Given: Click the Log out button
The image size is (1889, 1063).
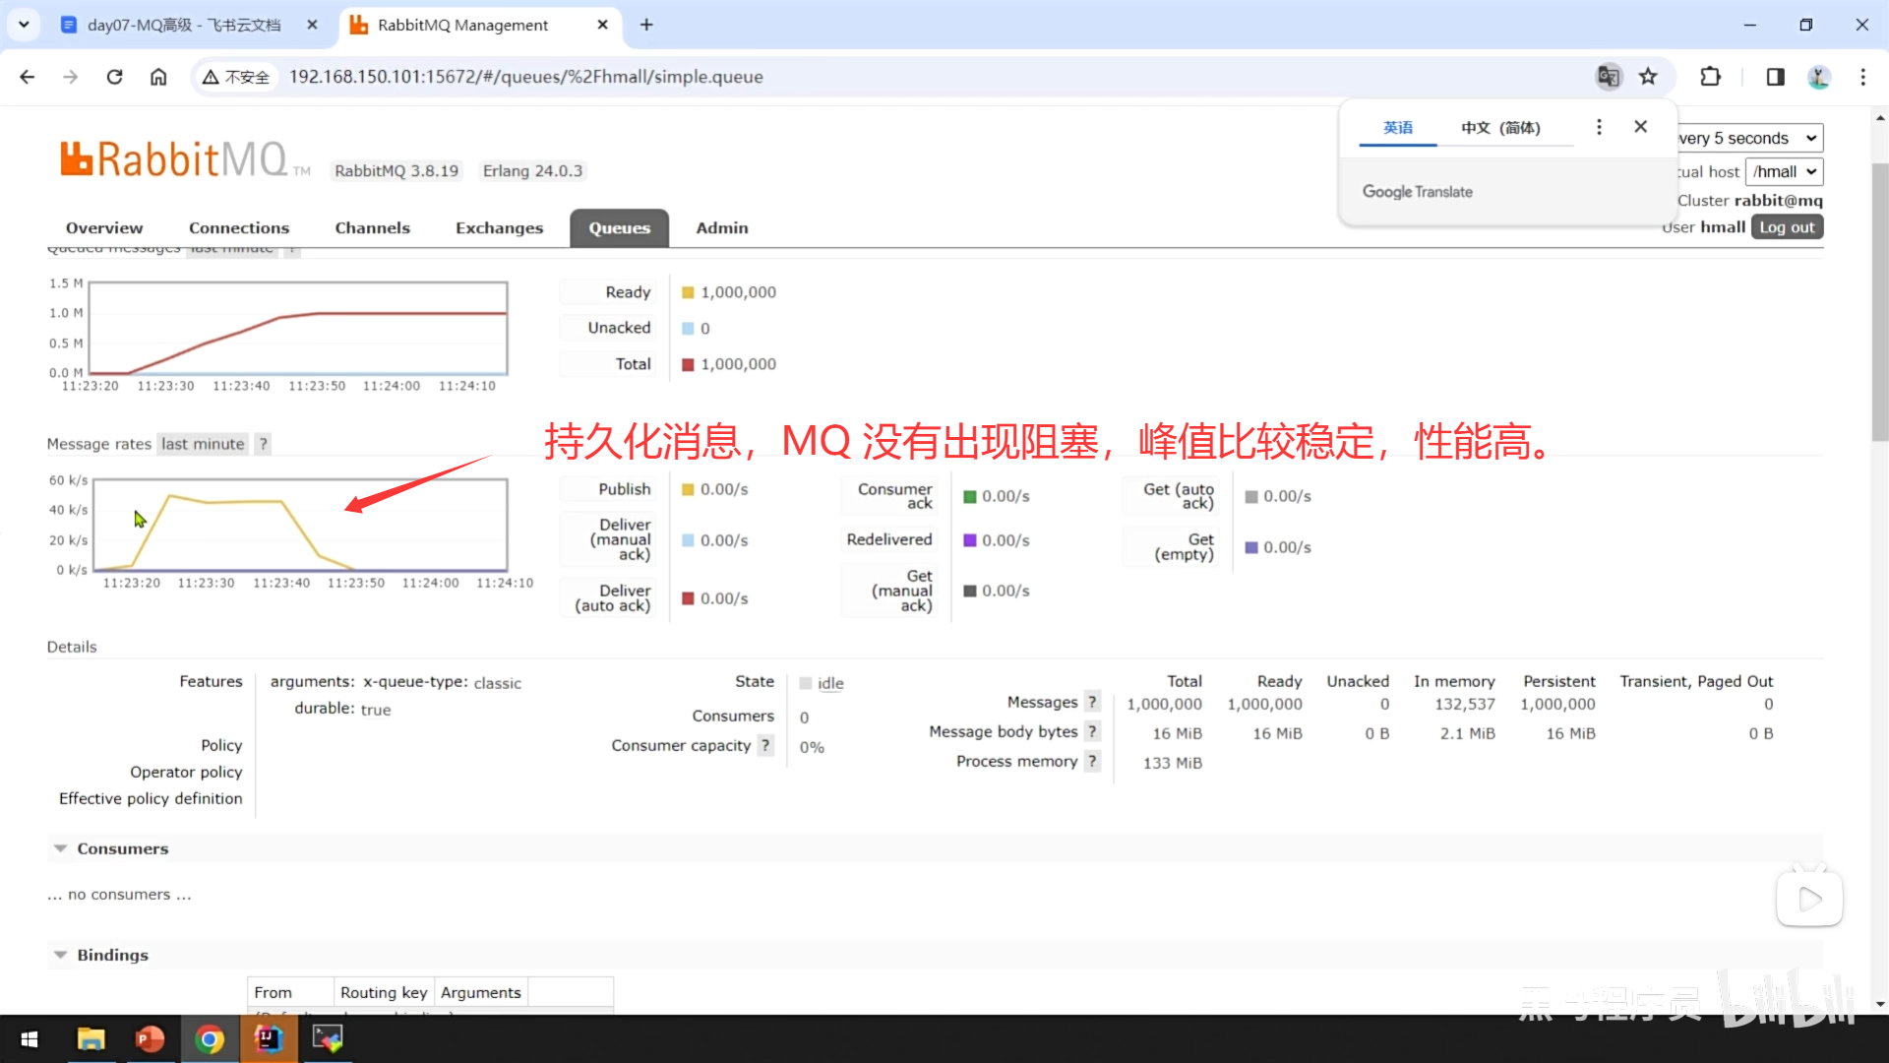Looking at the screenshot, I should coord(1787,227).
